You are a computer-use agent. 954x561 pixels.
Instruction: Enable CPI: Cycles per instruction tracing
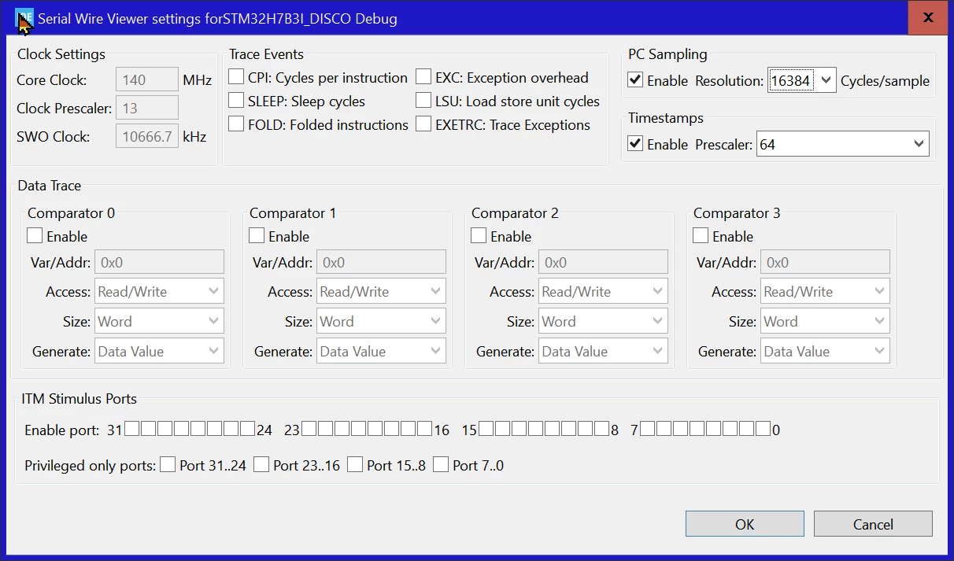pos(236,77)
